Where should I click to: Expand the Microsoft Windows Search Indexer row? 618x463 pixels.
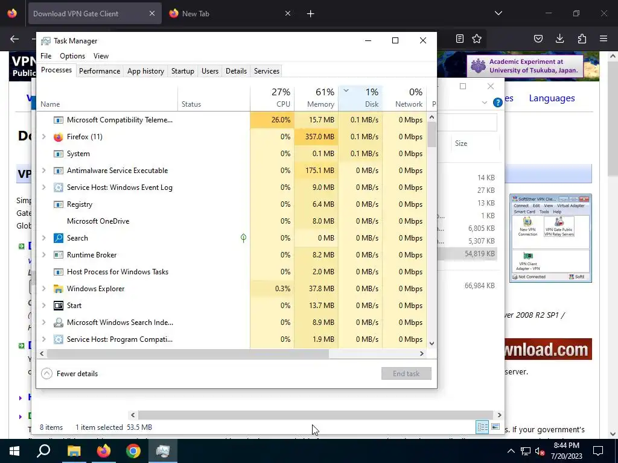point(43,323)
